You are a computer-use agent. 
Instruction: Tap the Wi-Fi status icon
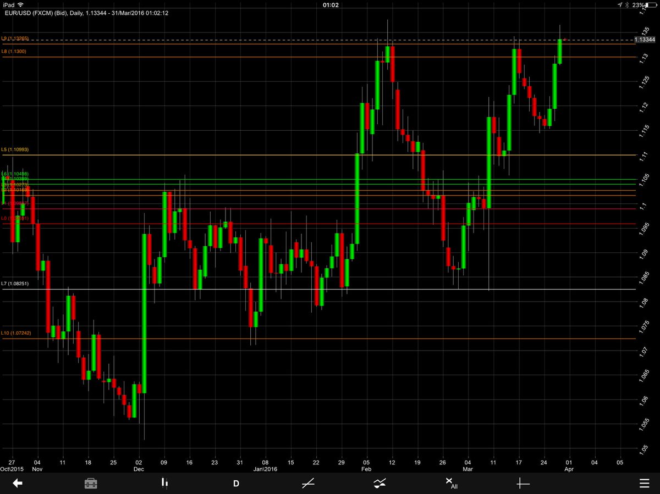(x=20, y=4)
